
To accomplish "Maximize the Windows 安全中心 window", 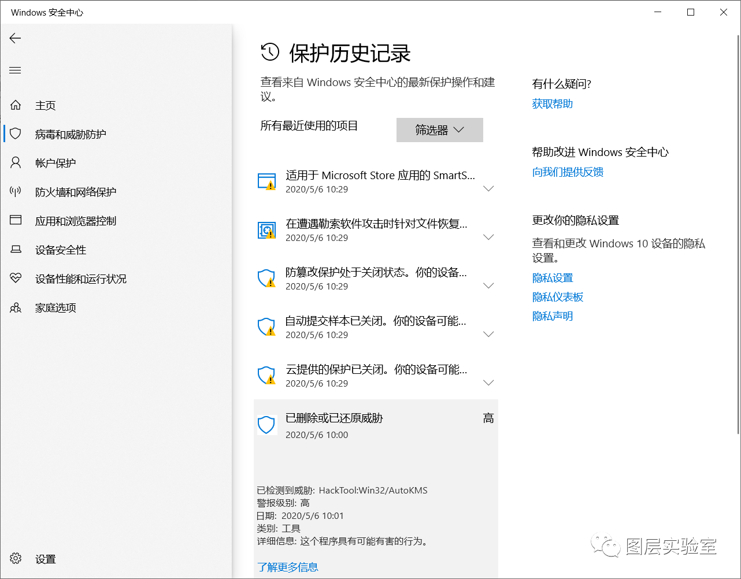I will (690, 12).
